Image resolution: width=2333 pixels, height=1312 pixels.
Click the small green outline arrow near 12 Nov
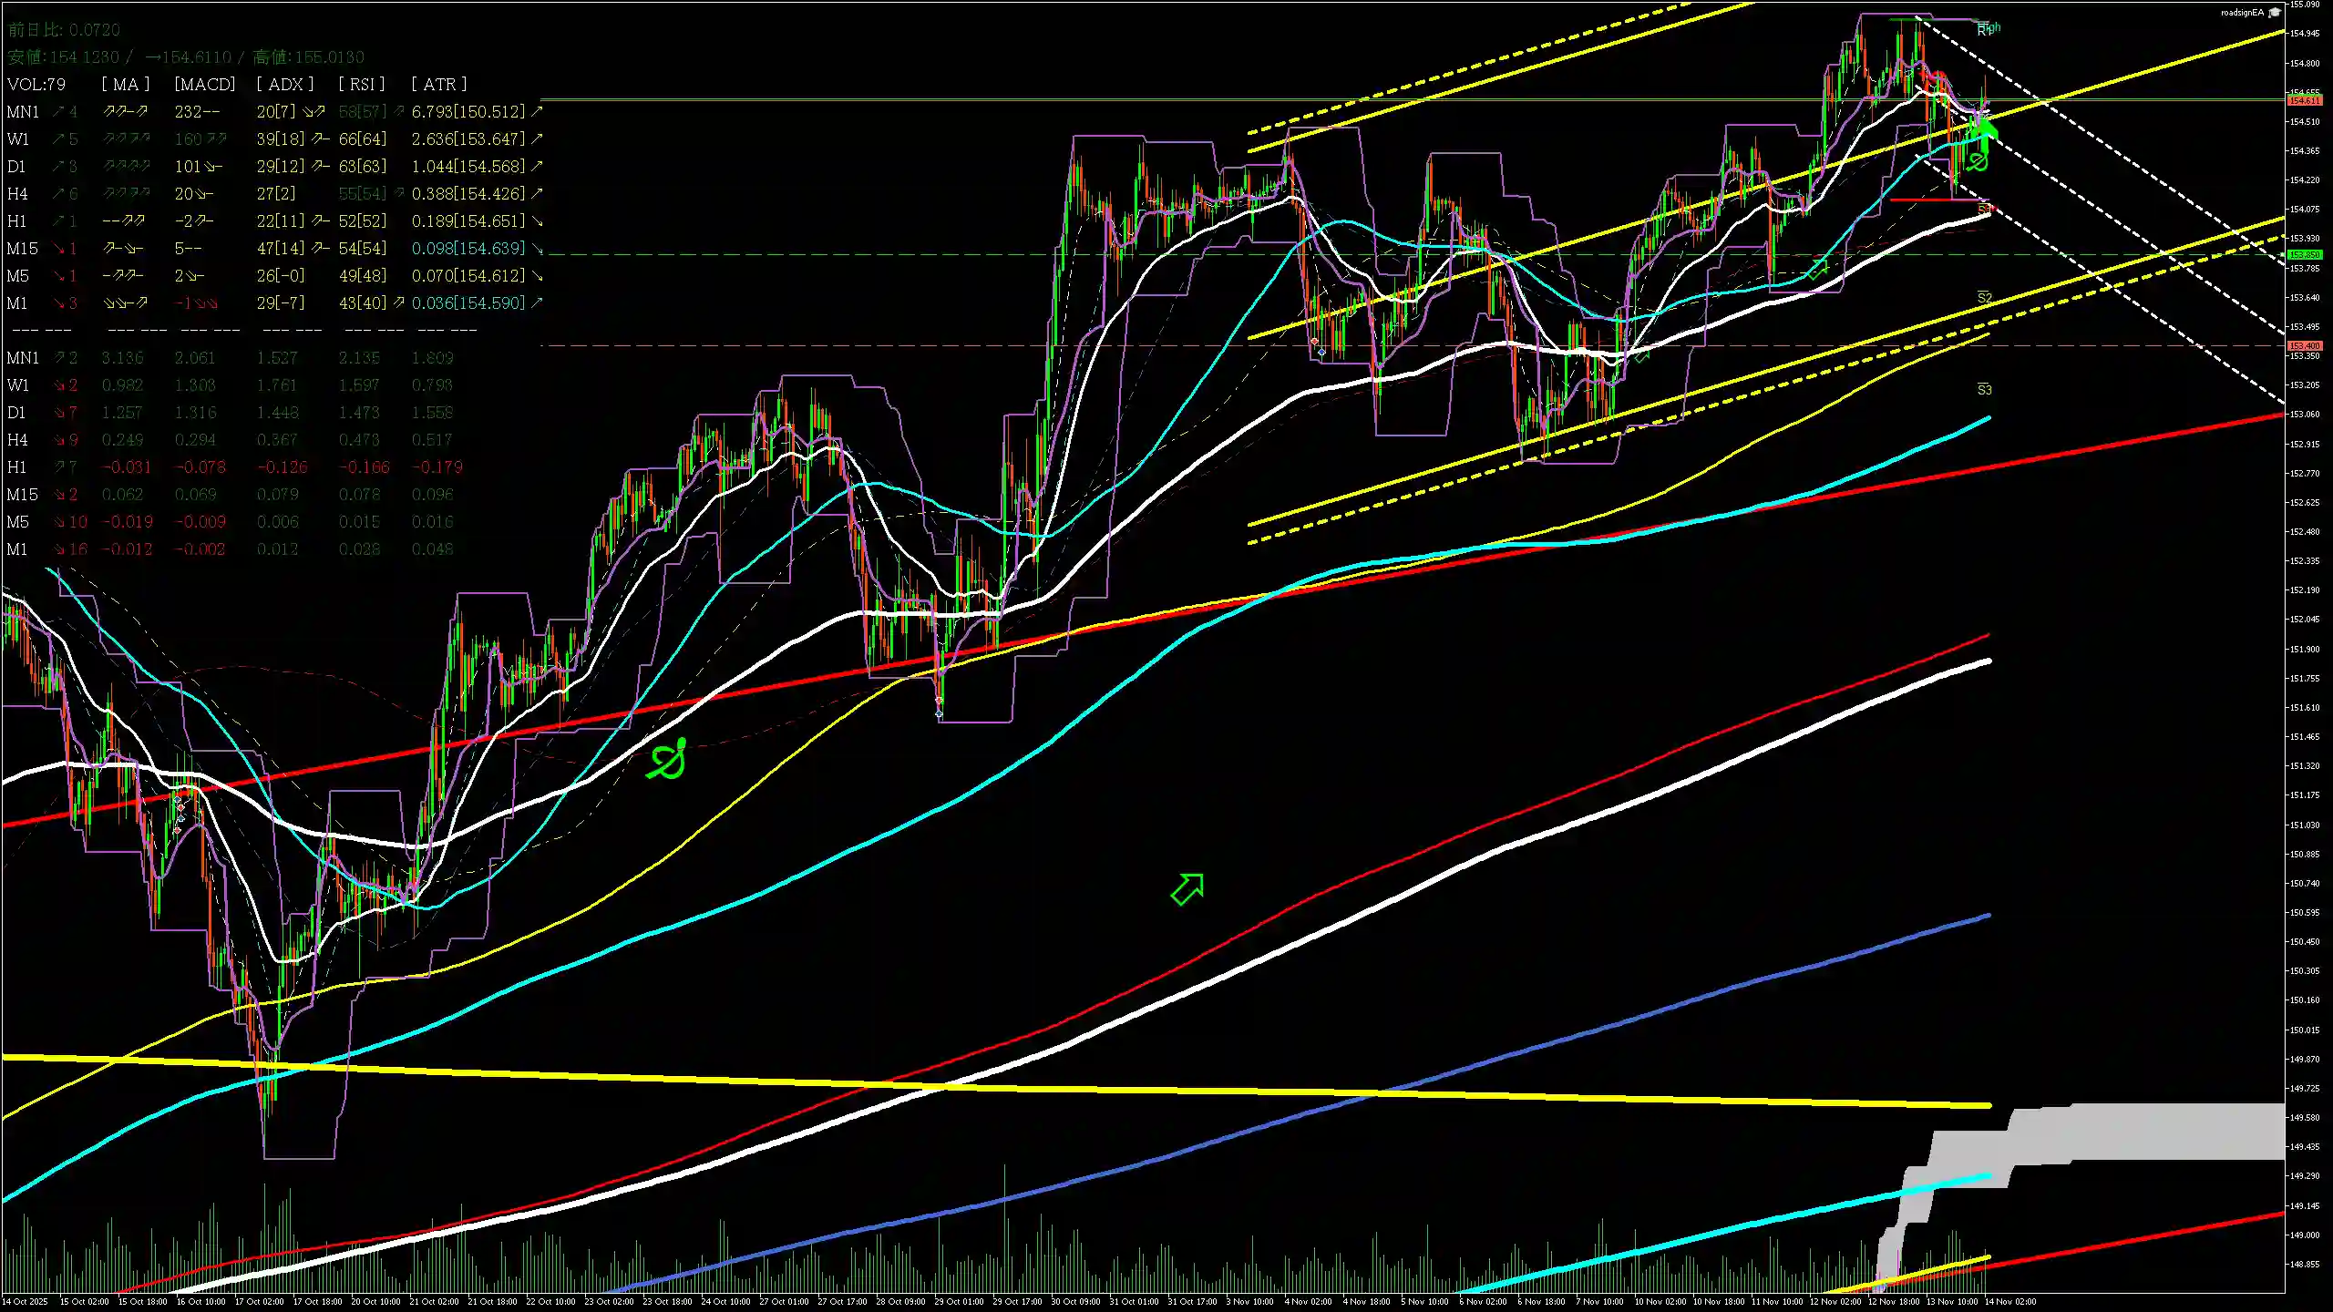1819,268
